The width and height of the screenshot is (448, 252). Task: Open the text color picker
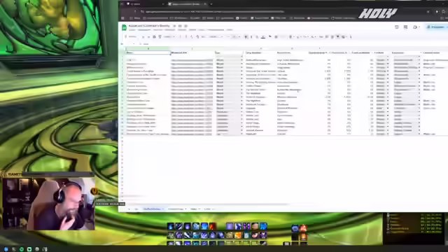coord(263,37)
